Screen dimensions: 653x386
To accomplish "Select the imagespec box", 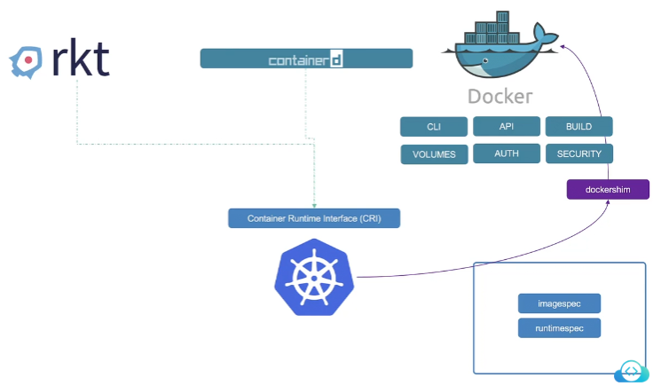I will (x=559, y=303).
